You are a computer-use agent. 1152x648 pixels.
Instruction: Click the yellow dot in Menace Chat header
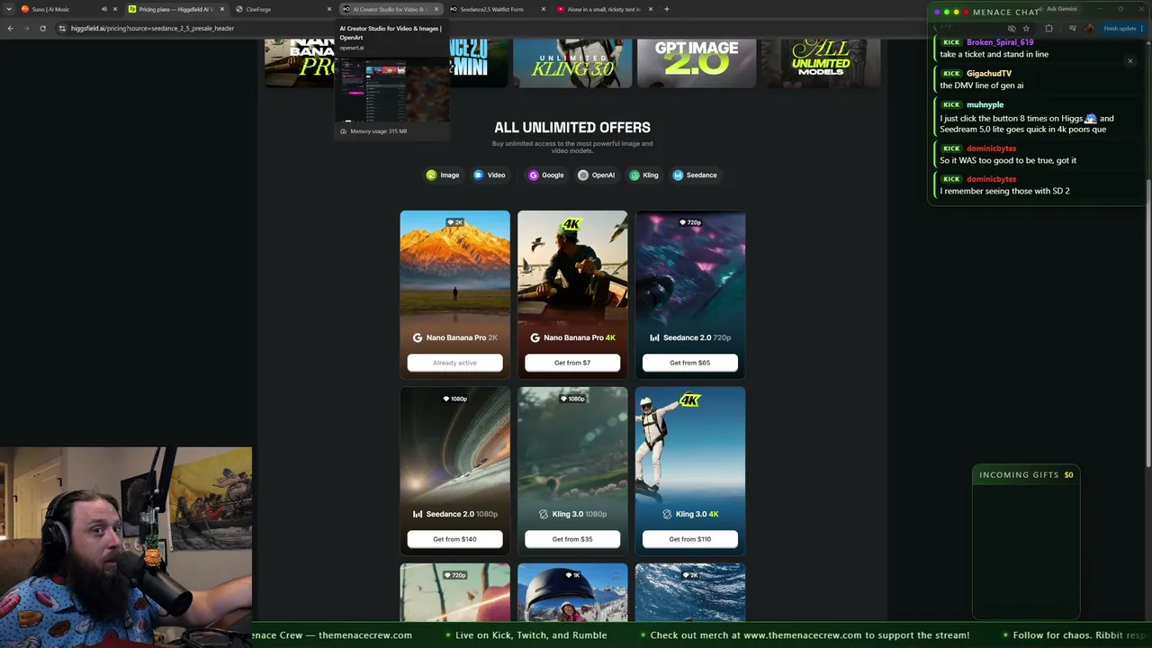pos(955,13)
